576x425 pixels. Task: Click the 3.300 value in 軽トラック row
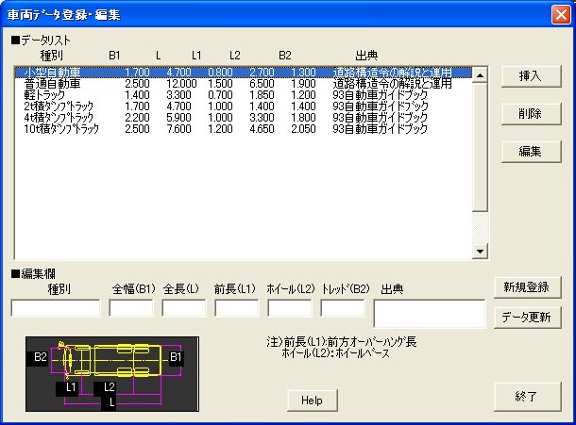tap(178, 95)
